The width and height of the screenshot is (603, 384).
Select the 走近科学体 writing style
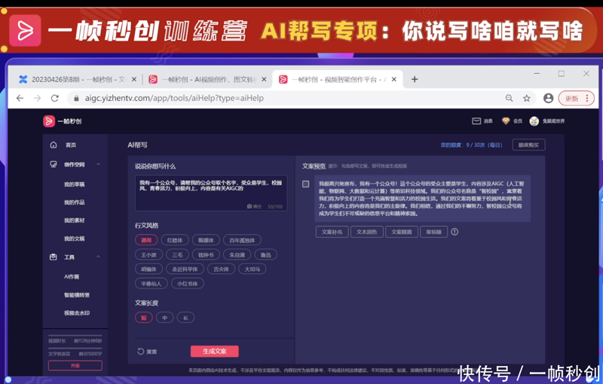click(185, 270)
